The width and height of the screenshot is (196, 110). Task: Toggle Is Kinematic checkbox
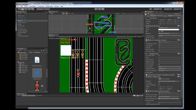tap(159, 65)
